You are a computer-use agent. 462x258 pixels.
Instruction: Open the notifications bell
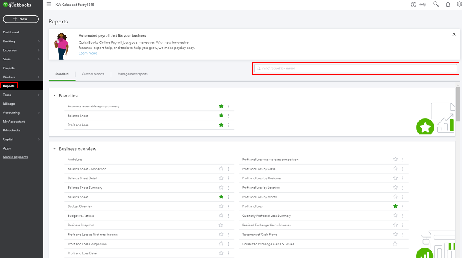[448, 5]
